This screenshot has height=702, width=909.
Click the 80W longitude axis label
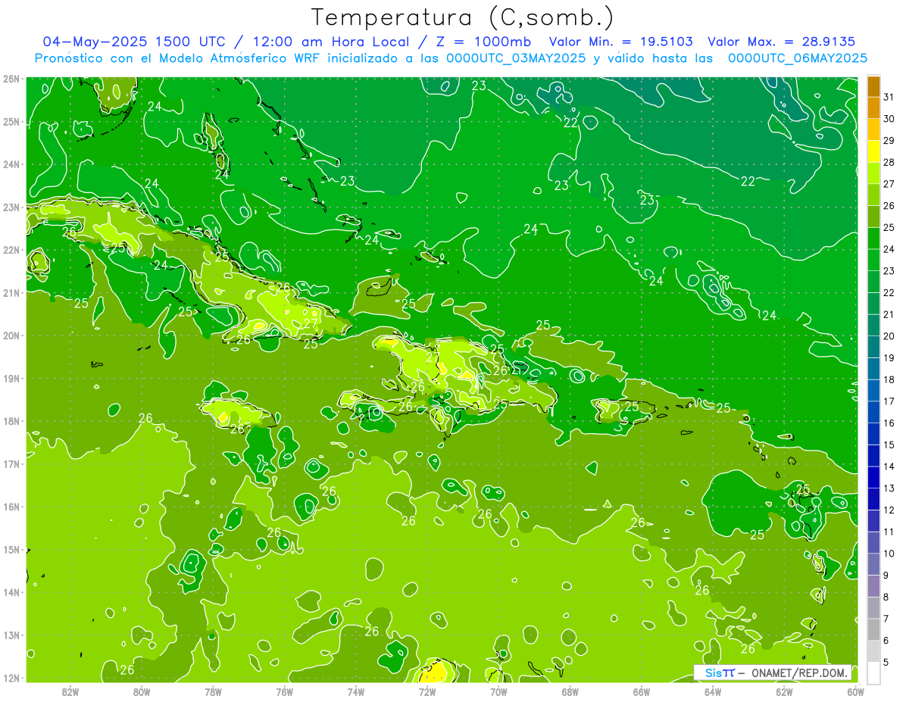142,692
